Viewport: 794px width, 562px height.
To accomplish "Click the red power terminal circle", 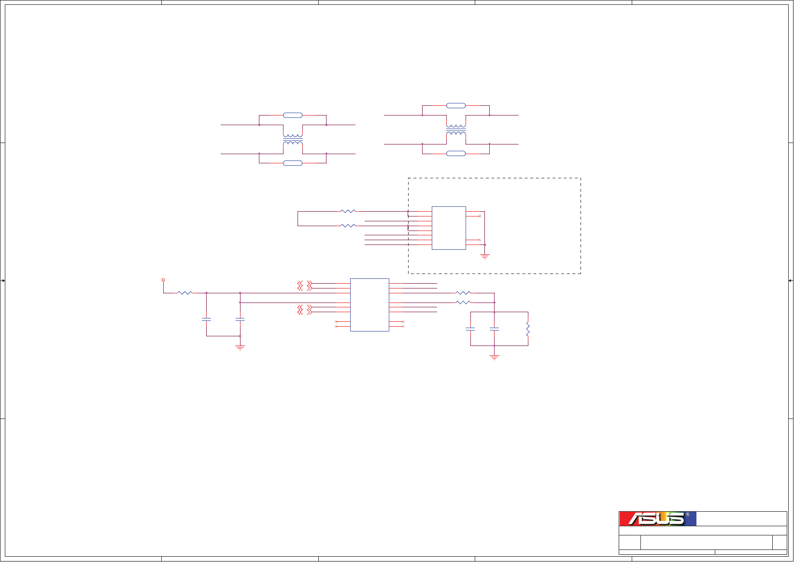I will [x=163, y=280].
